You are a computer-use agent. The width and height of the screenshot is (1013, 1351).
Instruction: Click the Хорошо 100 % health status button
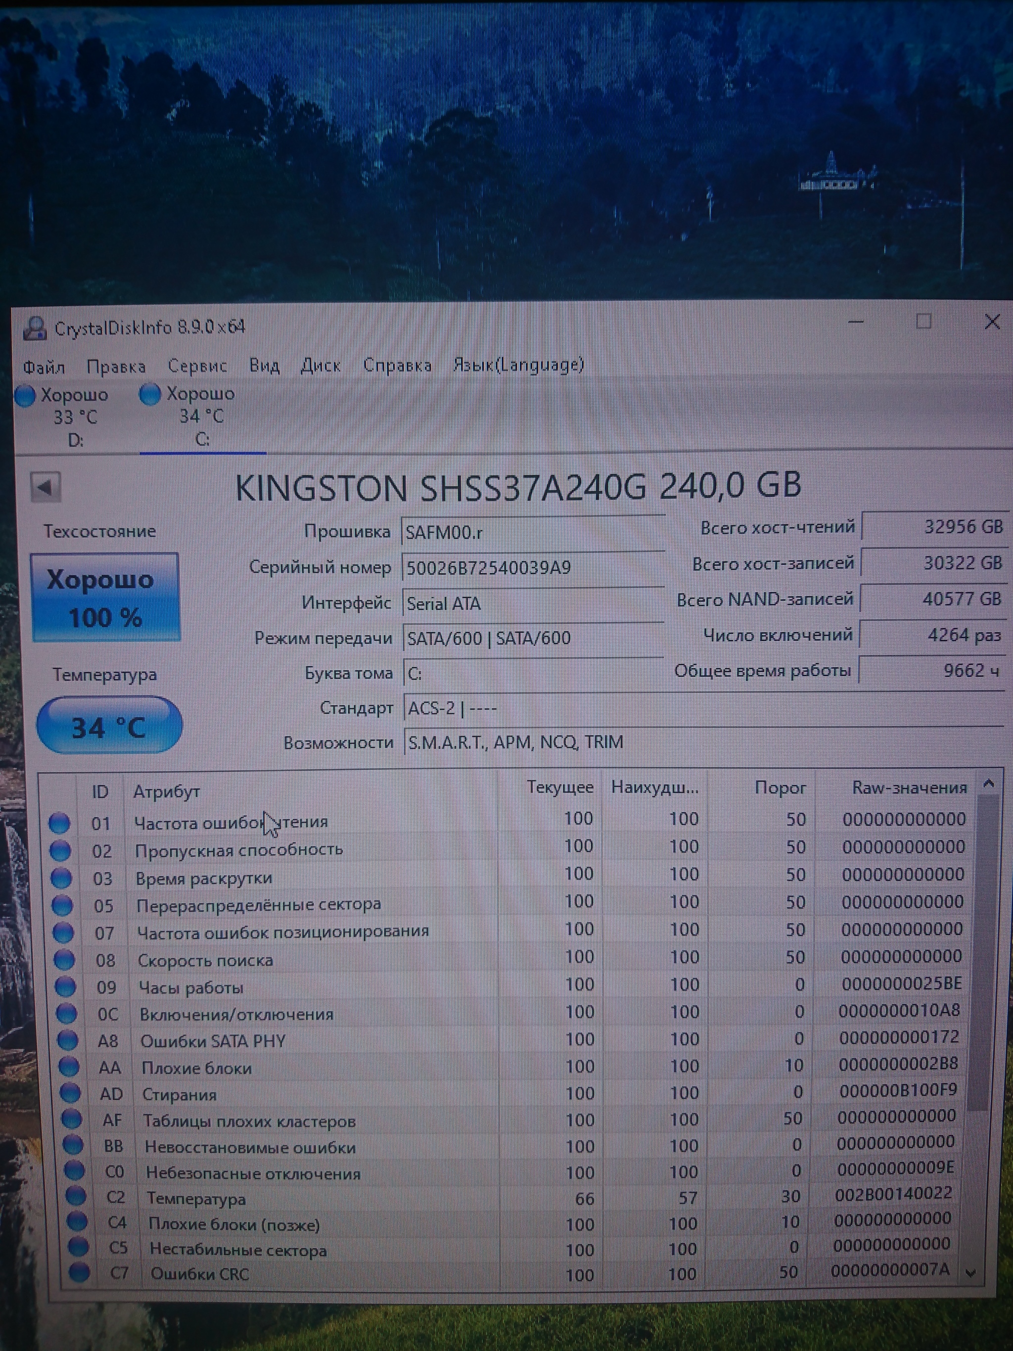(105, 597)
